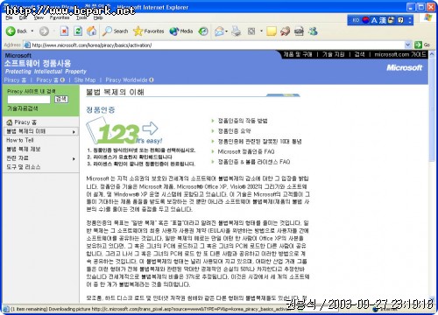Screen dimensions: 438x315
Task: Expand the 관련 자료 submenu arrow
Action: pos(74,158)
